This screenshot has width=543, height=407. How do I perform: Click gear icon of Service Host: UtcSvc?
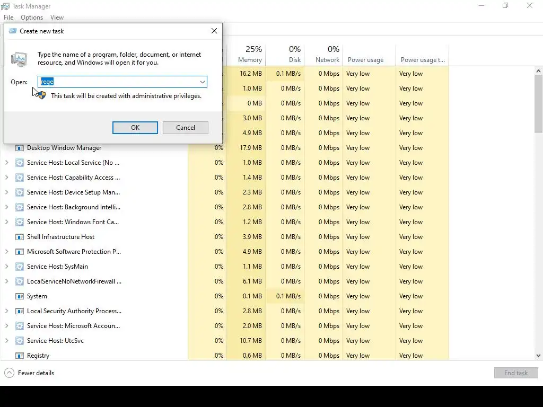(20, 341)
